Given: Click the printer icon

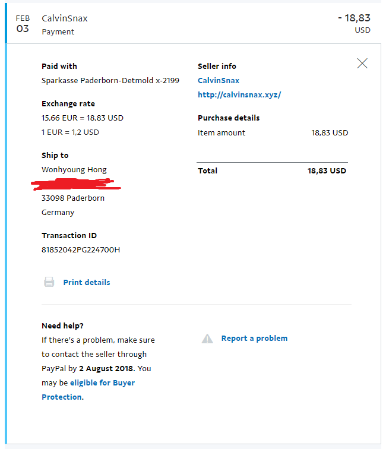Looking at the screenshot, I should [49, 282].
